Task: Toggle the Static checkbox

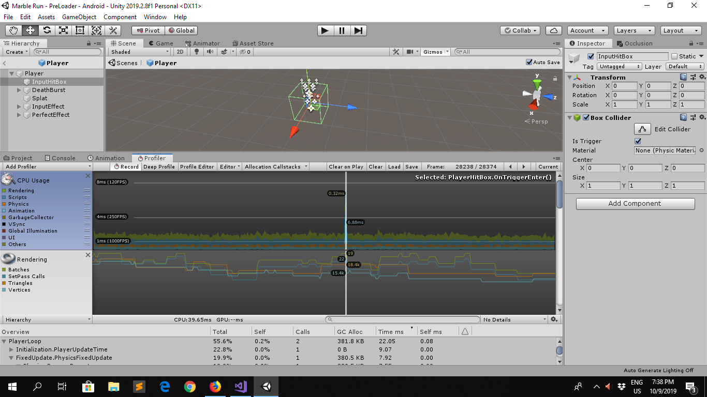Action: pos(674,56)
